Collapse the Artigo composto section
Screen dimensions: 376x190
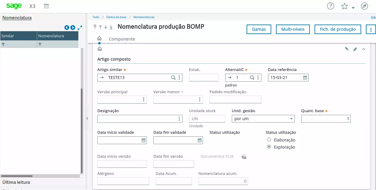(363, 49)
